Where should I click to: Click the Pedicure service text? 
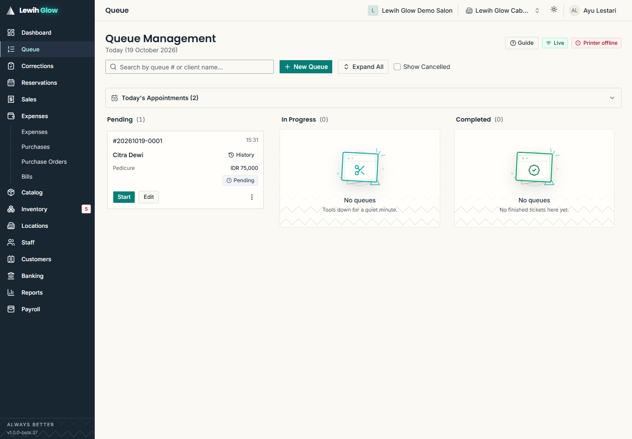click(x=124, y=168)
